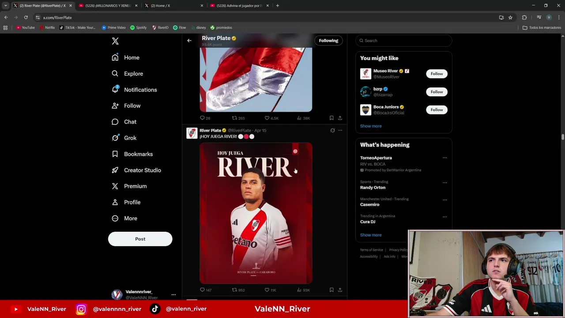Go back with profile header arrow
The height and width of the screenshot is (318, 565).
(x=189, y=41)
